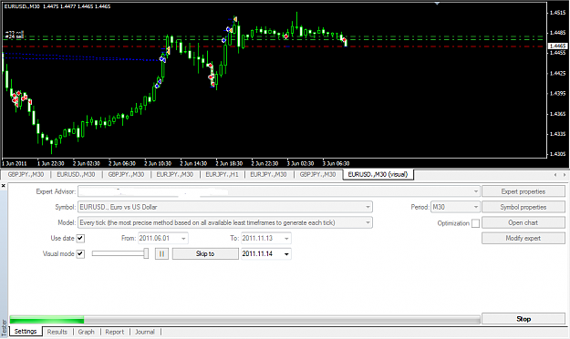
Task: Click the visual mode speed slider handle
Action: coord(146,253)
